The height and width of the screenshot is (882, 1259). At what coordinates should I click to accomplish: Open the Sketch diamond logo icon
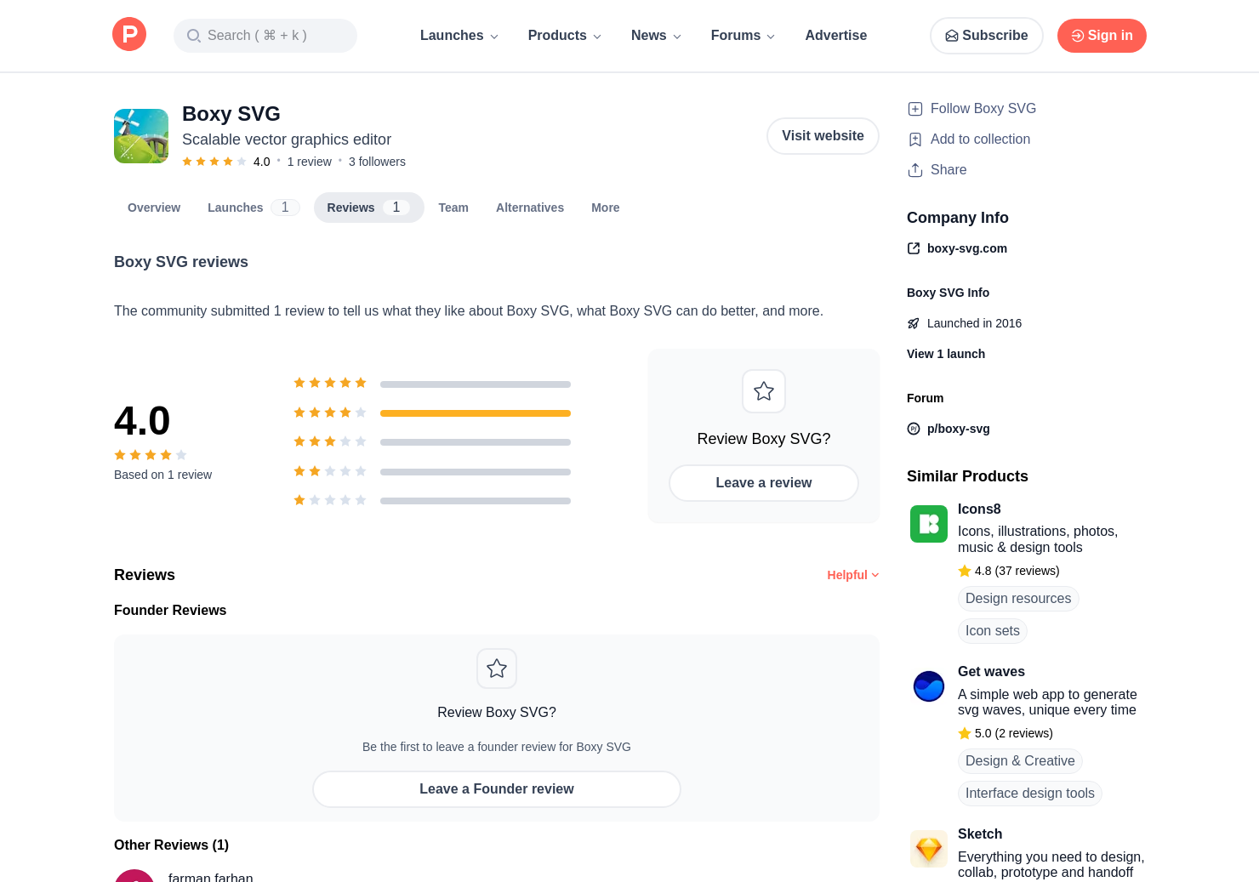pos(929,849)
